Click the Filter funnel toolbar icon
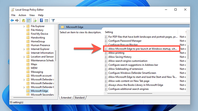Viewport: 198px width, 111px height. 53,20
